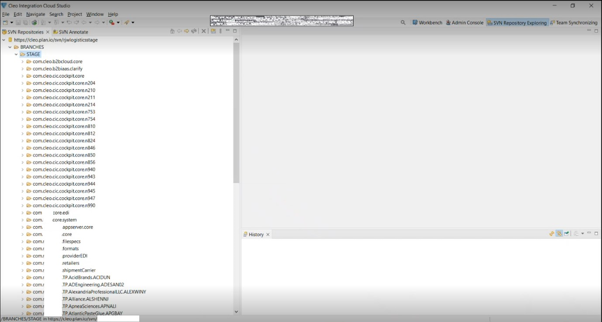Open the Project menu
The image size is (602, 322).
click(75, 14)
